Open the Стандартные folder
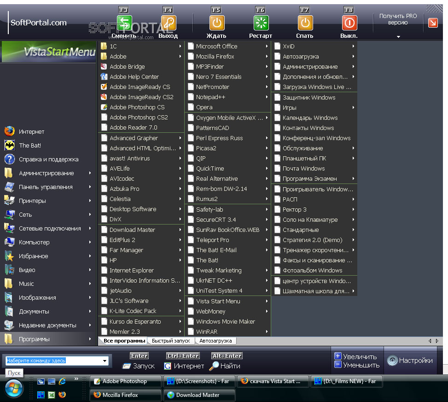This screenshot has width=448, height=402. 314,230
